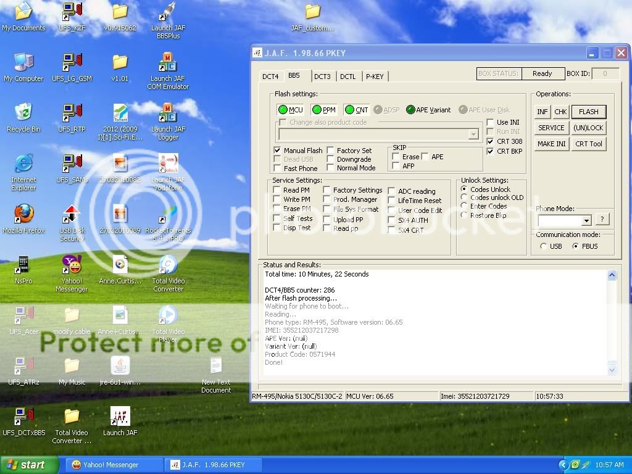Open My Documents desktop icon
Screen dimensions: 632x474
(23, 16)
